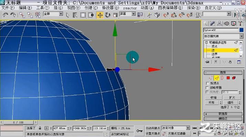This screenshot has width=246, height=137.
Task: Select the Scale tool icon
Action: tap(115, 15)
